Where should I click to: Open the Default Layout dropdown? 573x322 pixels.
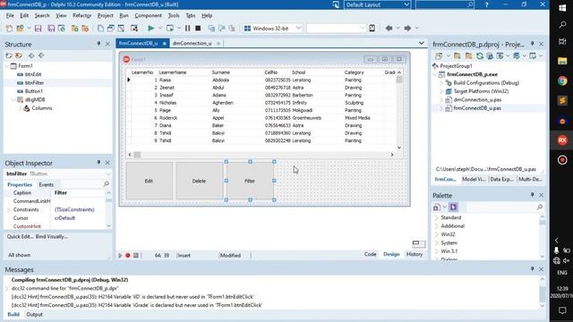point(406,4)
